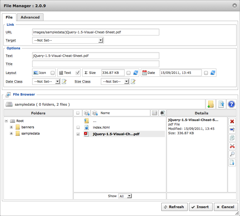Viewport: 240px width, 216px height.
Task: Sort by name a-z icon
Action: [x=95, y=113]
